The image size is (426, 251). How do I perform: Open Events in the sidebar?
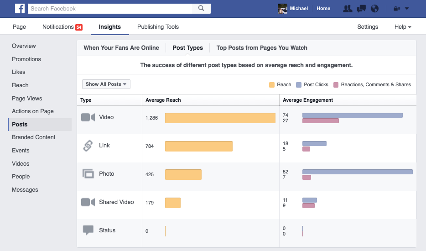[x=21, y=151]
